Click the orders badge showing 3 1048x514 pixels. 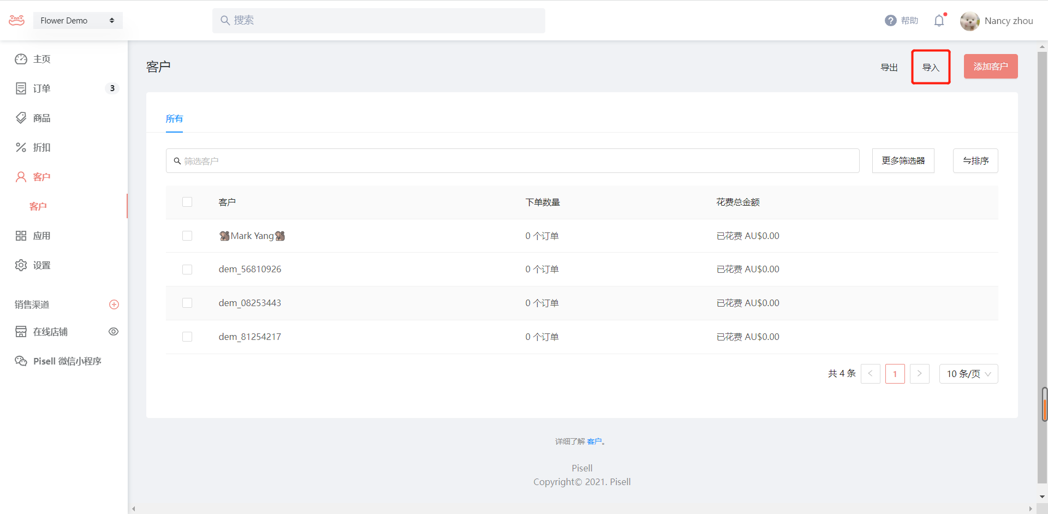112,88
